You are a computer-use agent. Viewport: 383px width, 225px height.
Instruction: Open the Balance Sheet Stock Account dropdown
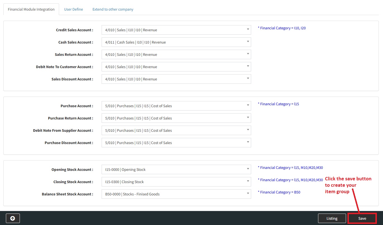click(176, 194)
